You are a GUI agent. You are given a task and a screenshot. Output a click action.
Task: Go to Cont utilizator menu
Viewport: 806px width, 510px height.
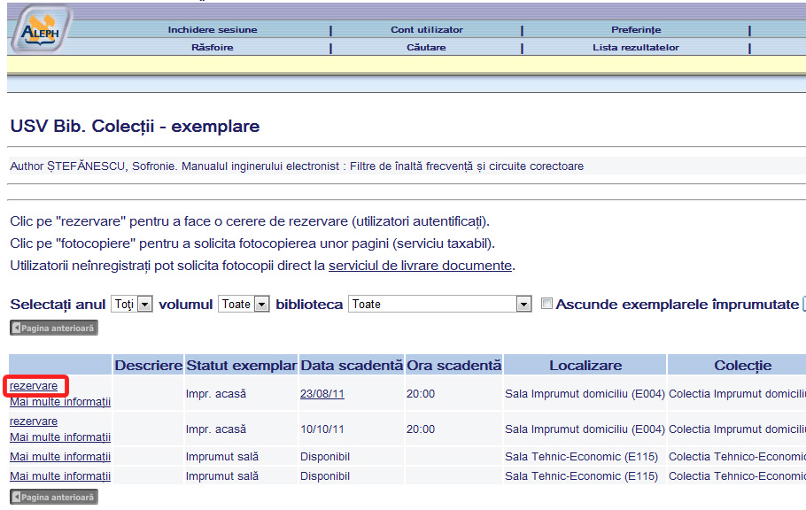[426, 30]
